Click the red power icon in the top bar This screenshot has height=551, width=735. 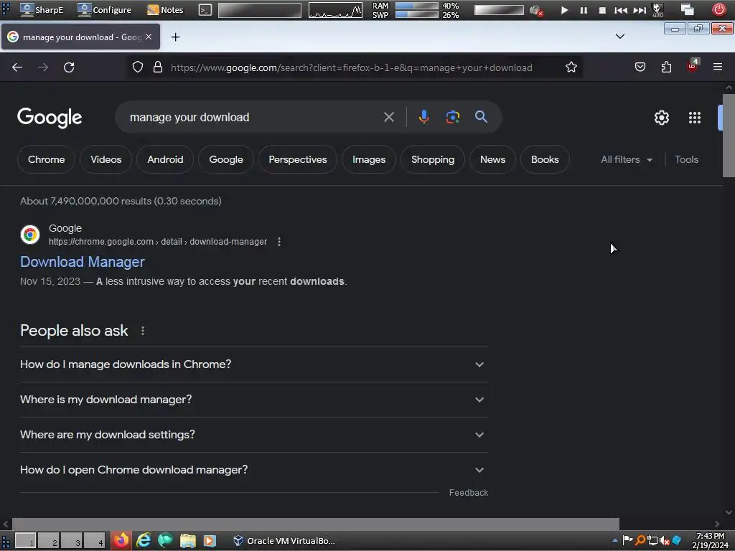(x=718, y=9)
